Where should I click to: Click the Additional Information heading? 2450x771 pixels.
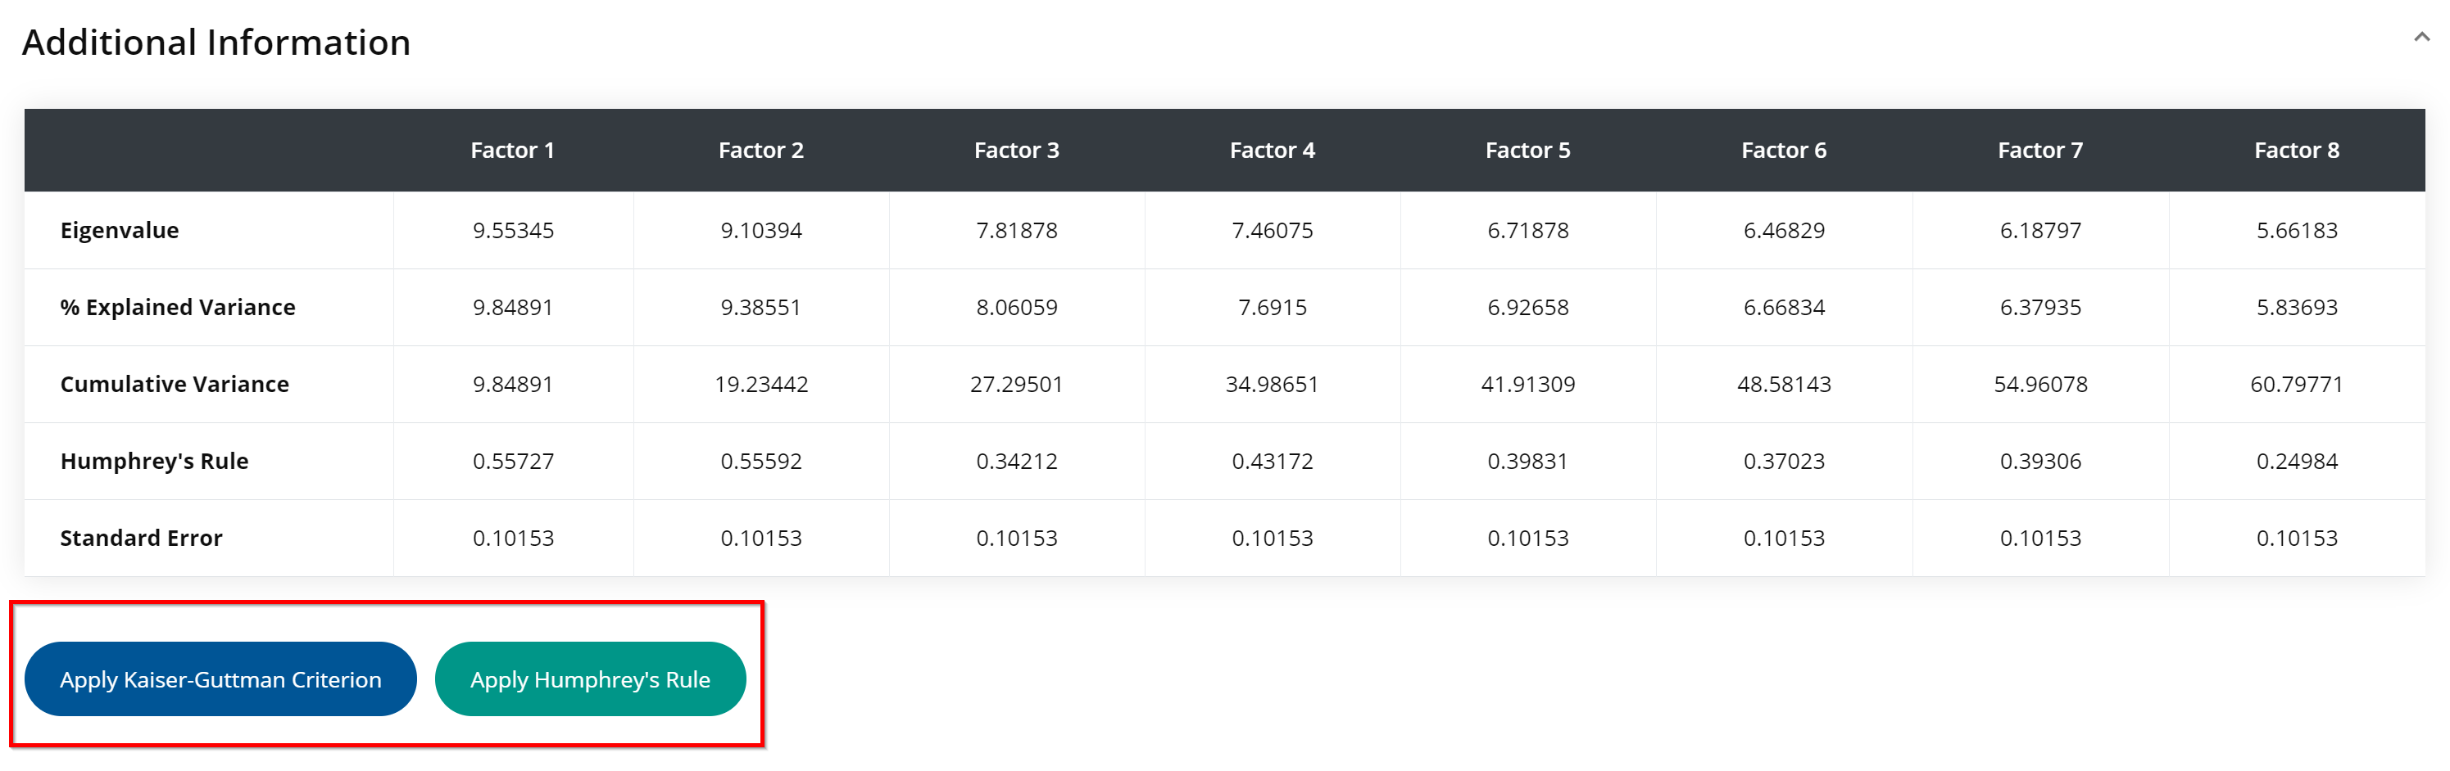click(x=217, y=42)
